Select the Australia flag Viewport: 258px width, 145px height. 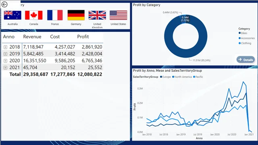coord(12,15)
